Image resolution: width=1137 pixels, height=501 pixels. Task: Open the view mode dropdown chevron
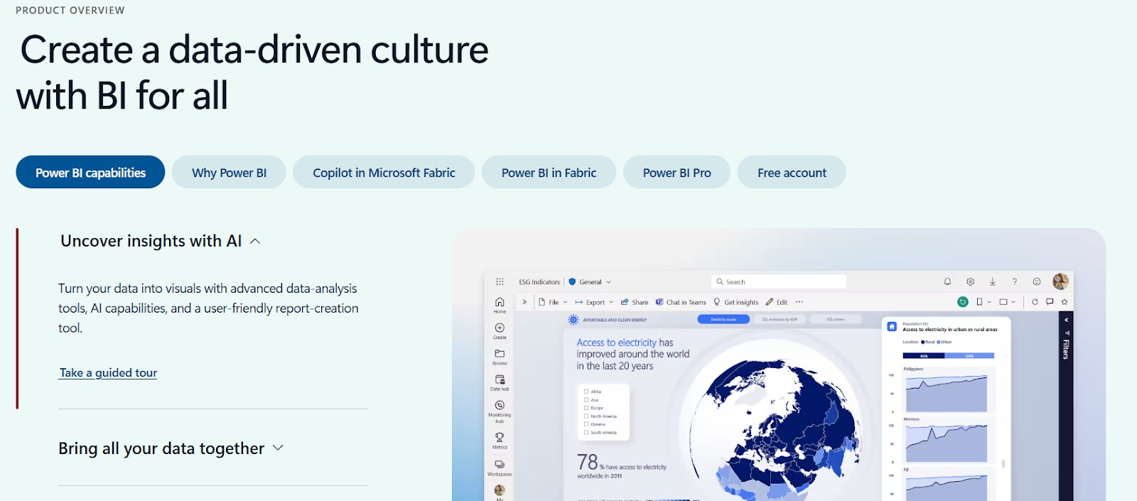(1013, 302)
